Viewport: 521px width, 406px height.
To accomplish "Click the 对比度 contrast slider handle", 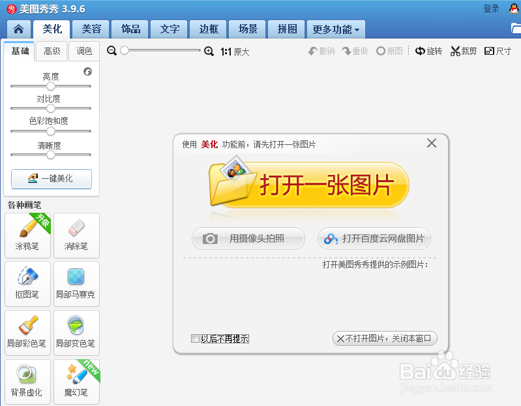I will pos(50,108).
